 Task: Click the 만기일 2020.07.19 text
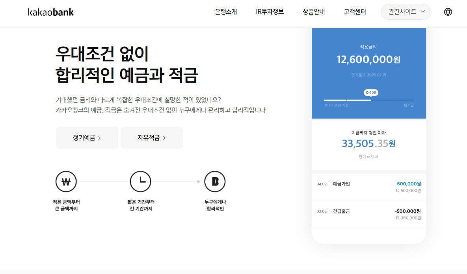(368, 75)
